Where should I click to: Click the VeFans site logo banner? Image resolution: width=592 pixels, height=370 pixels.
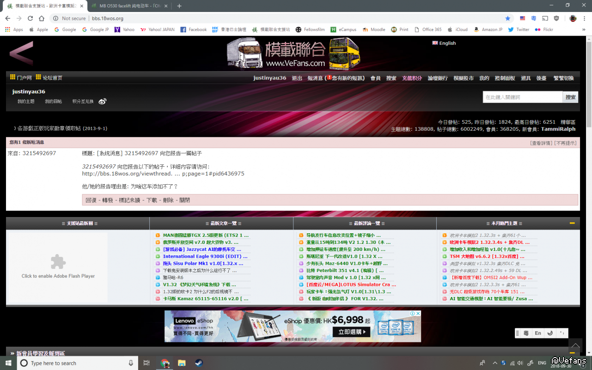[293, 53]
